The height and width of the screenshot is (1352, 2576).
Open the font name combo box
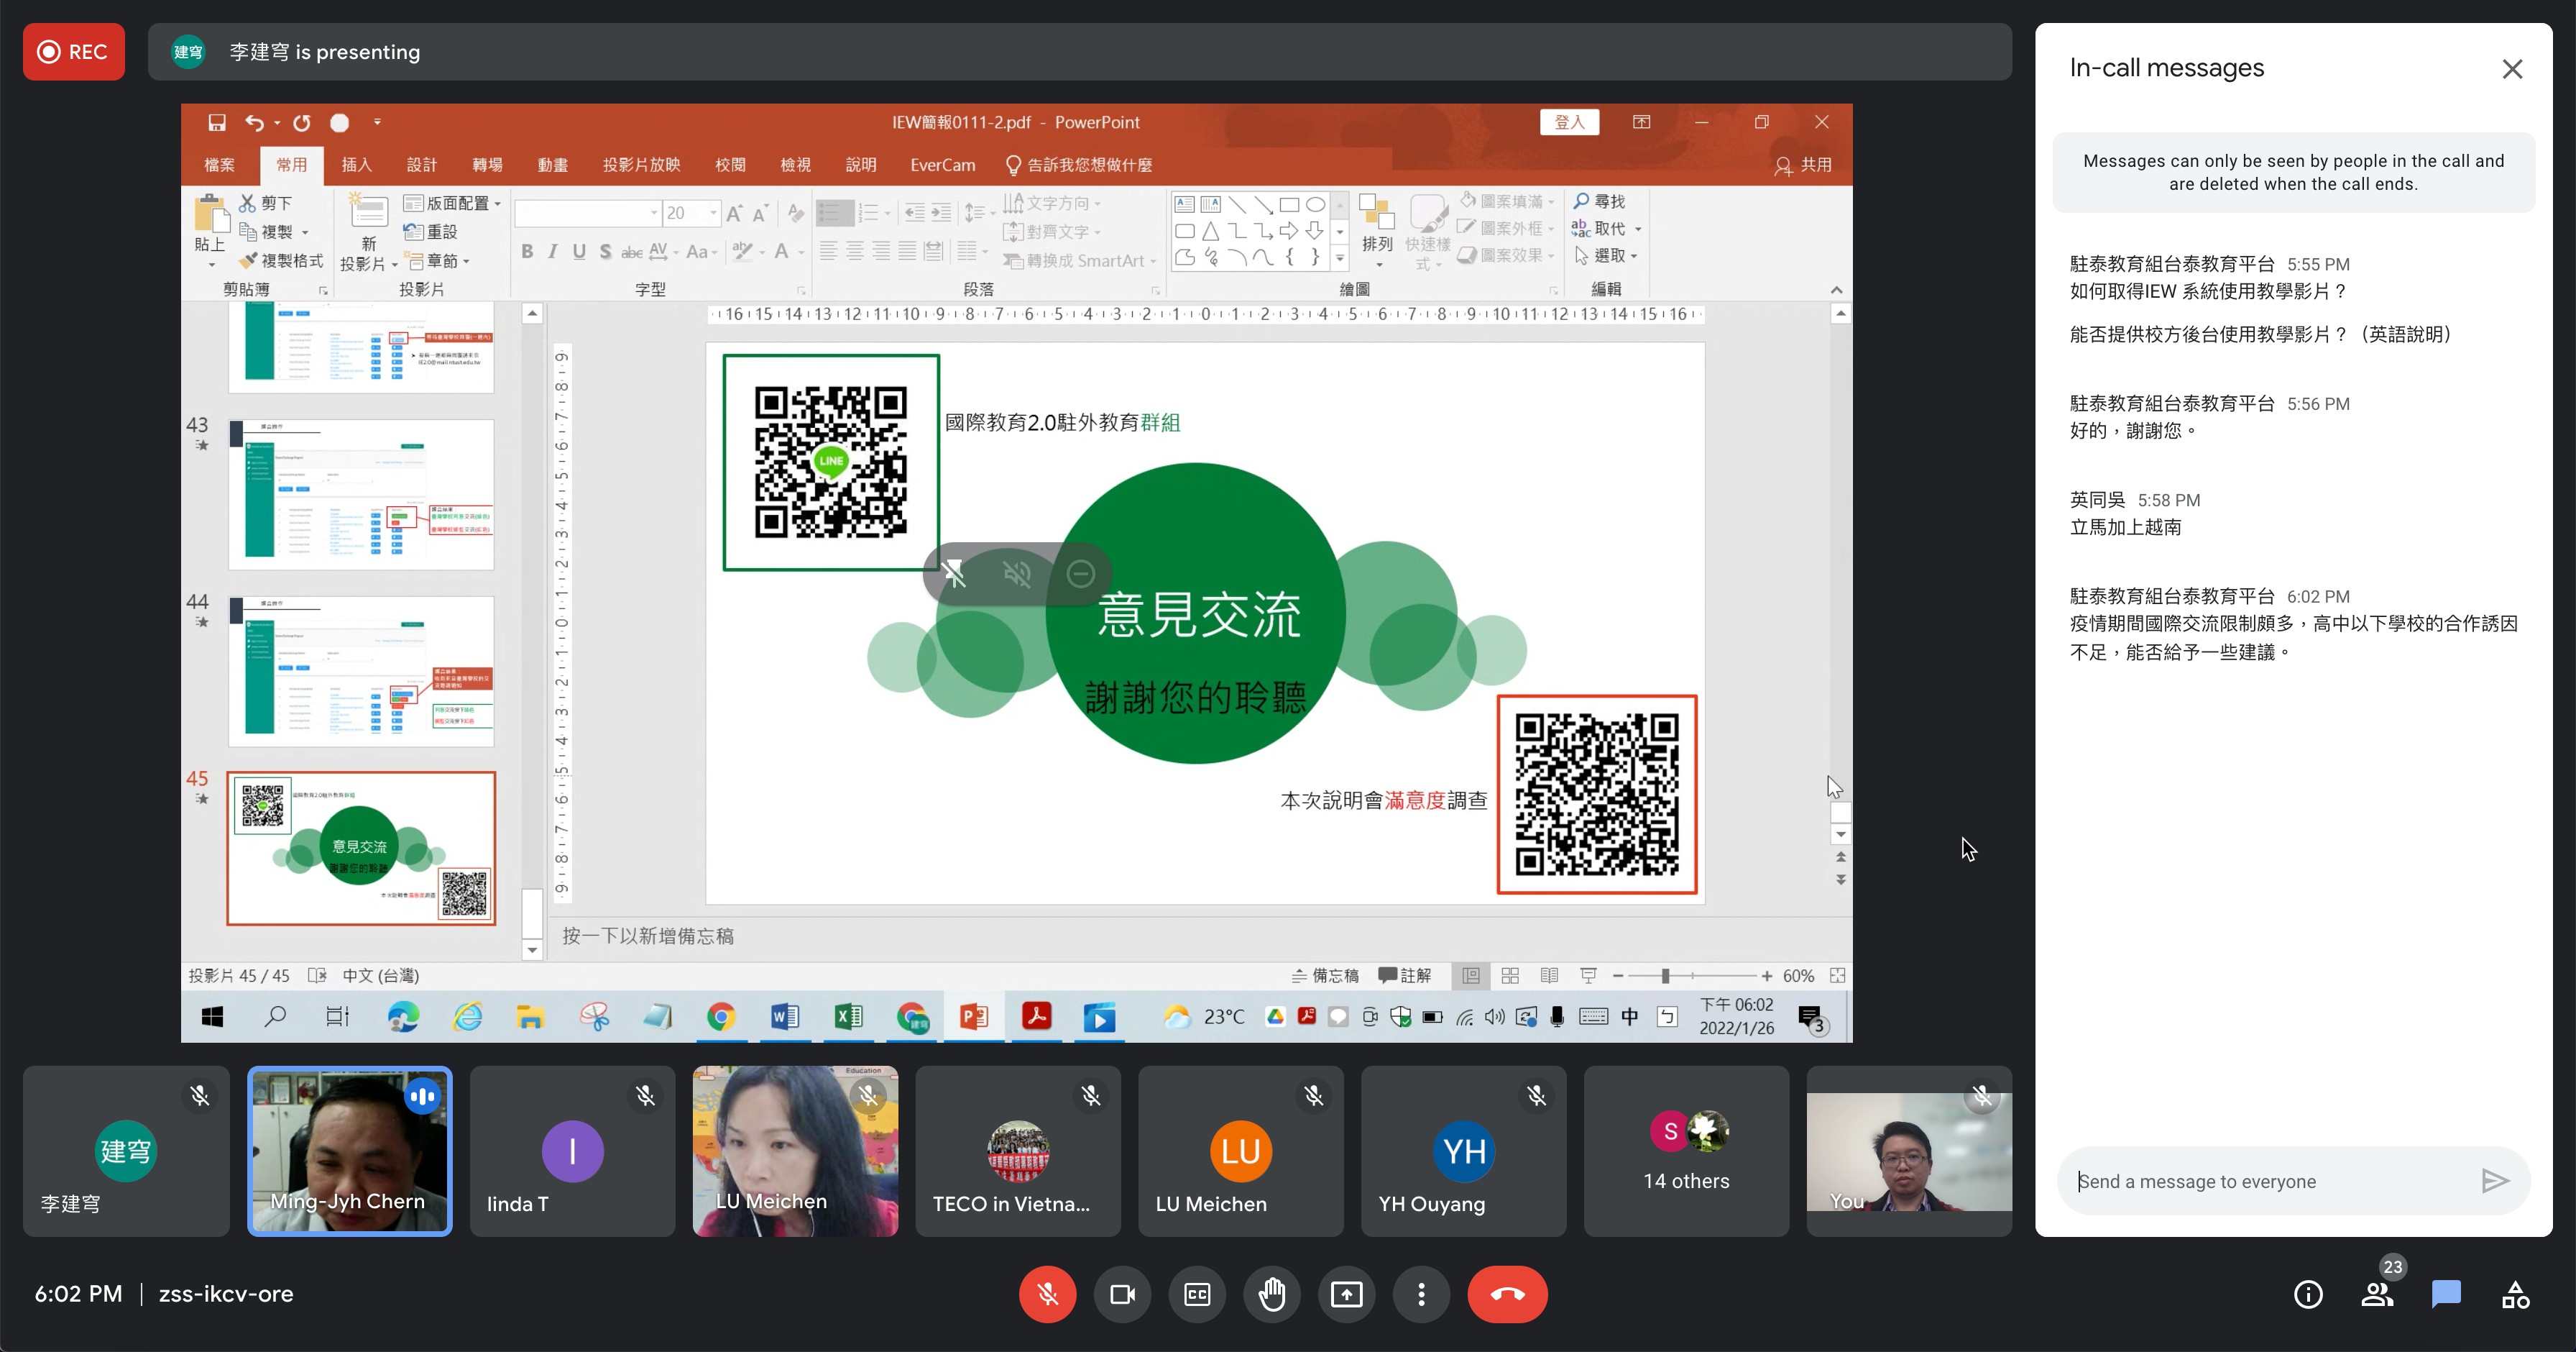[587, 213]
